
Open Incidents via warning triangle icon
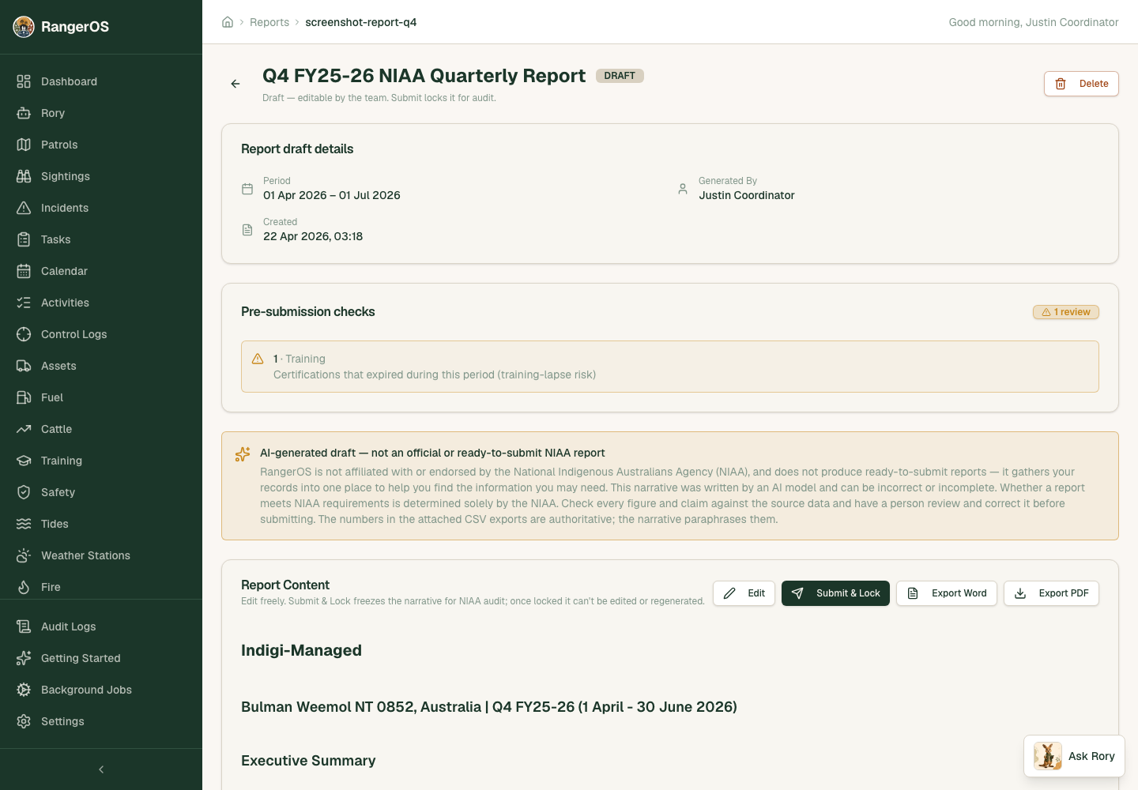24,208
